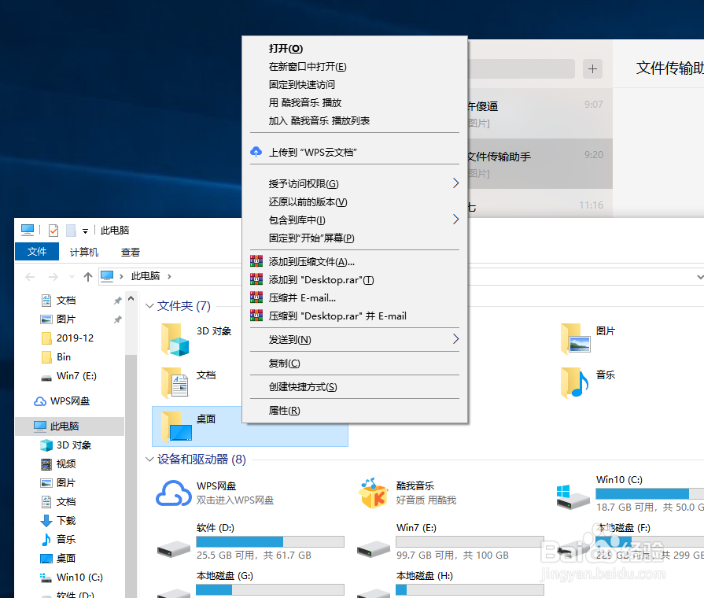704x598 pixels.
Task: Click the WPS云文档 upload cloud icon
Action: [x=256, y=151]
